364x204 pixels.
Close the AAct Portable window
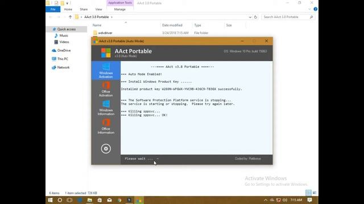266,41
